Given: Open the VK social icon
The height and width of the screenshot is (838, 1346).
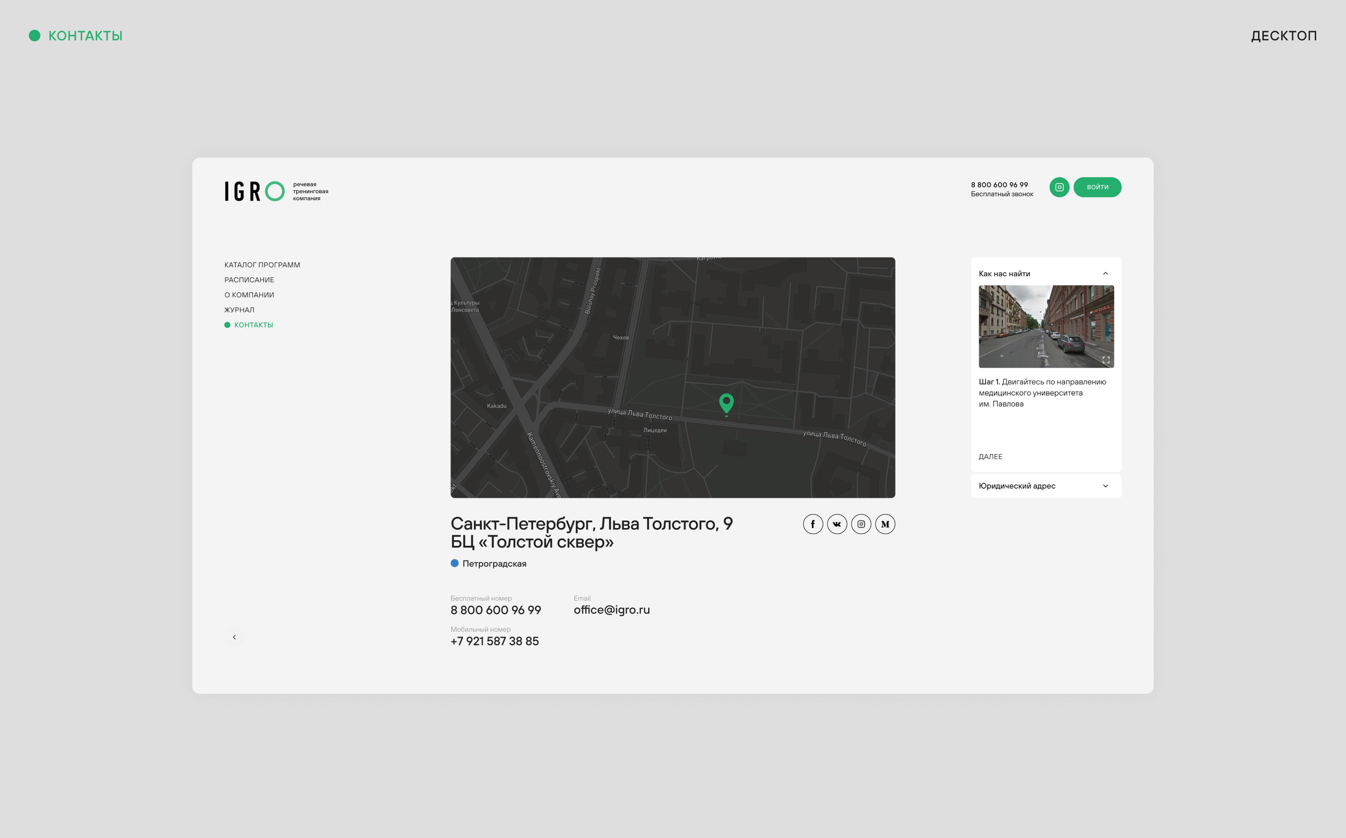Looking at the screenshot, I should point(836,524).
